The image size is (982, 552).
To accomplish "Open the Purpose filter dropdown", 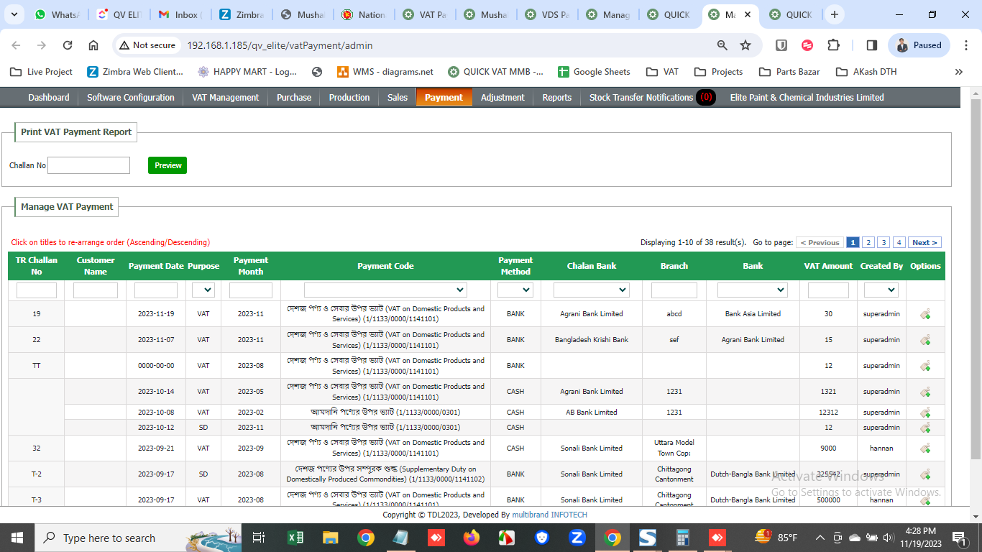I will coord(203,290).
